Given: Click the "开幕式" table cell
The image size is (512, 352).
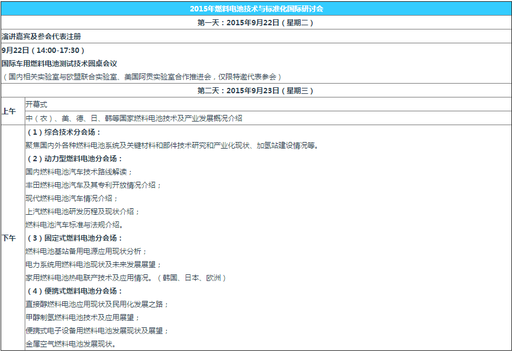Looking at the screenshot, I should point(36,105).
